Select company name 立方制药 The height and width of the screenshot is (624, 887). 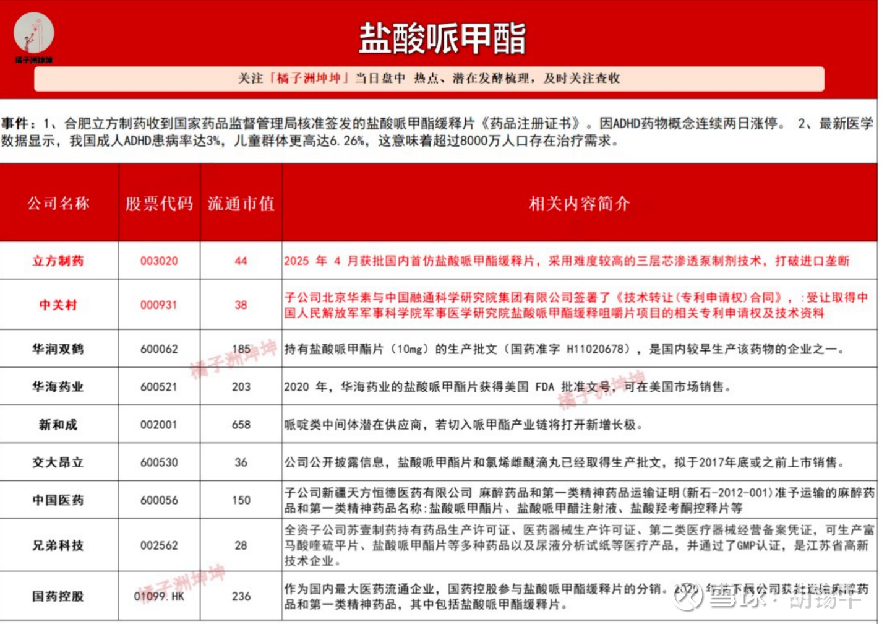(58, 261)
